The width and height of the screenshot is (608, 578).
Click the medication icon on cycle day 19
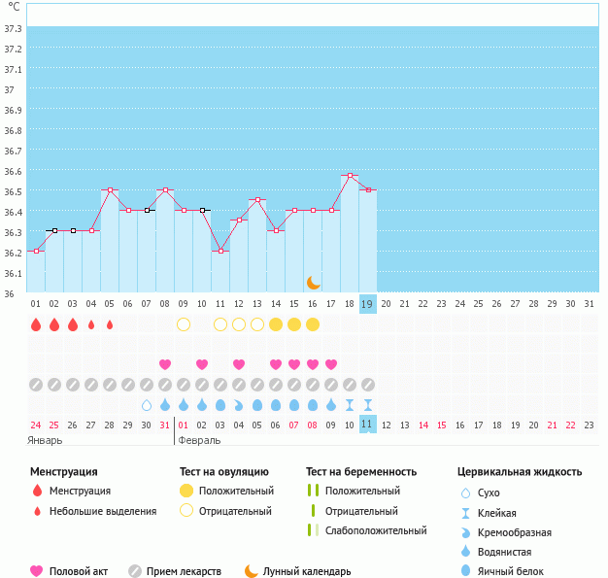click(x=368, y=385)
